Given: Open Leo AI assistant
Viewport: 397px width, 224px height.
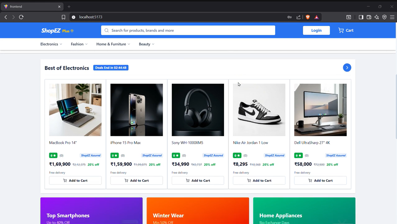Looking at the screenshot, I should 377,17.
